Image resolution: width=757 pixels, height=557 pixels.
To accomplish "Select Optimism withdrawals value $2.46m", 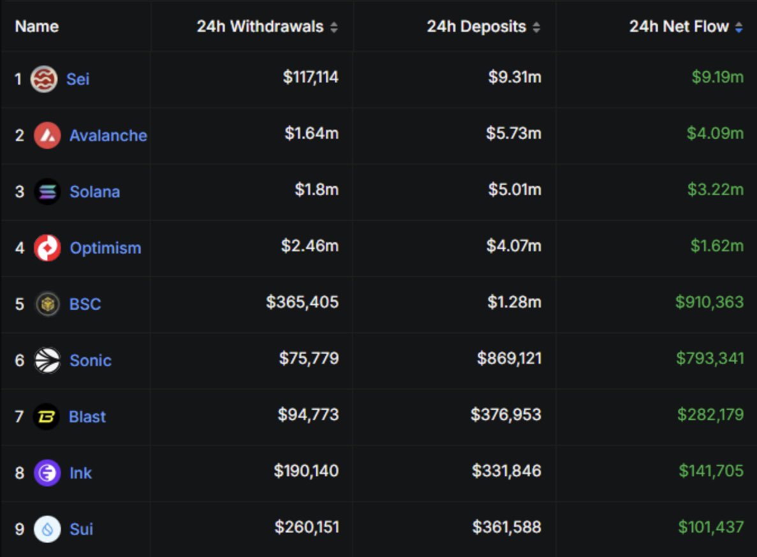I will 309,246.
